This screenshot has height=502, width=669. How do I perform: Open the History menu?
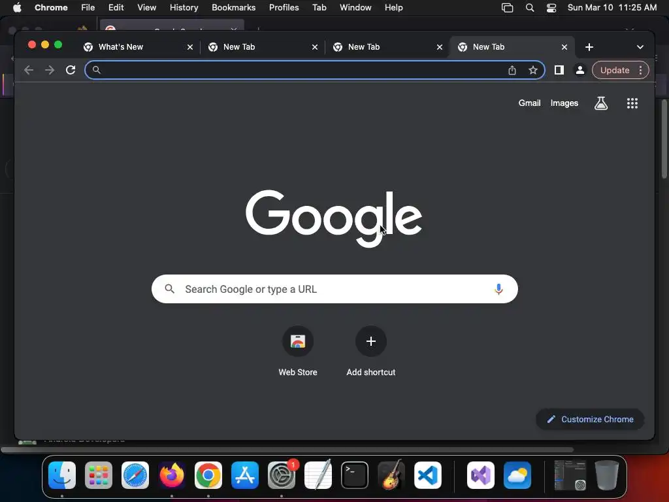pos(184,8)
